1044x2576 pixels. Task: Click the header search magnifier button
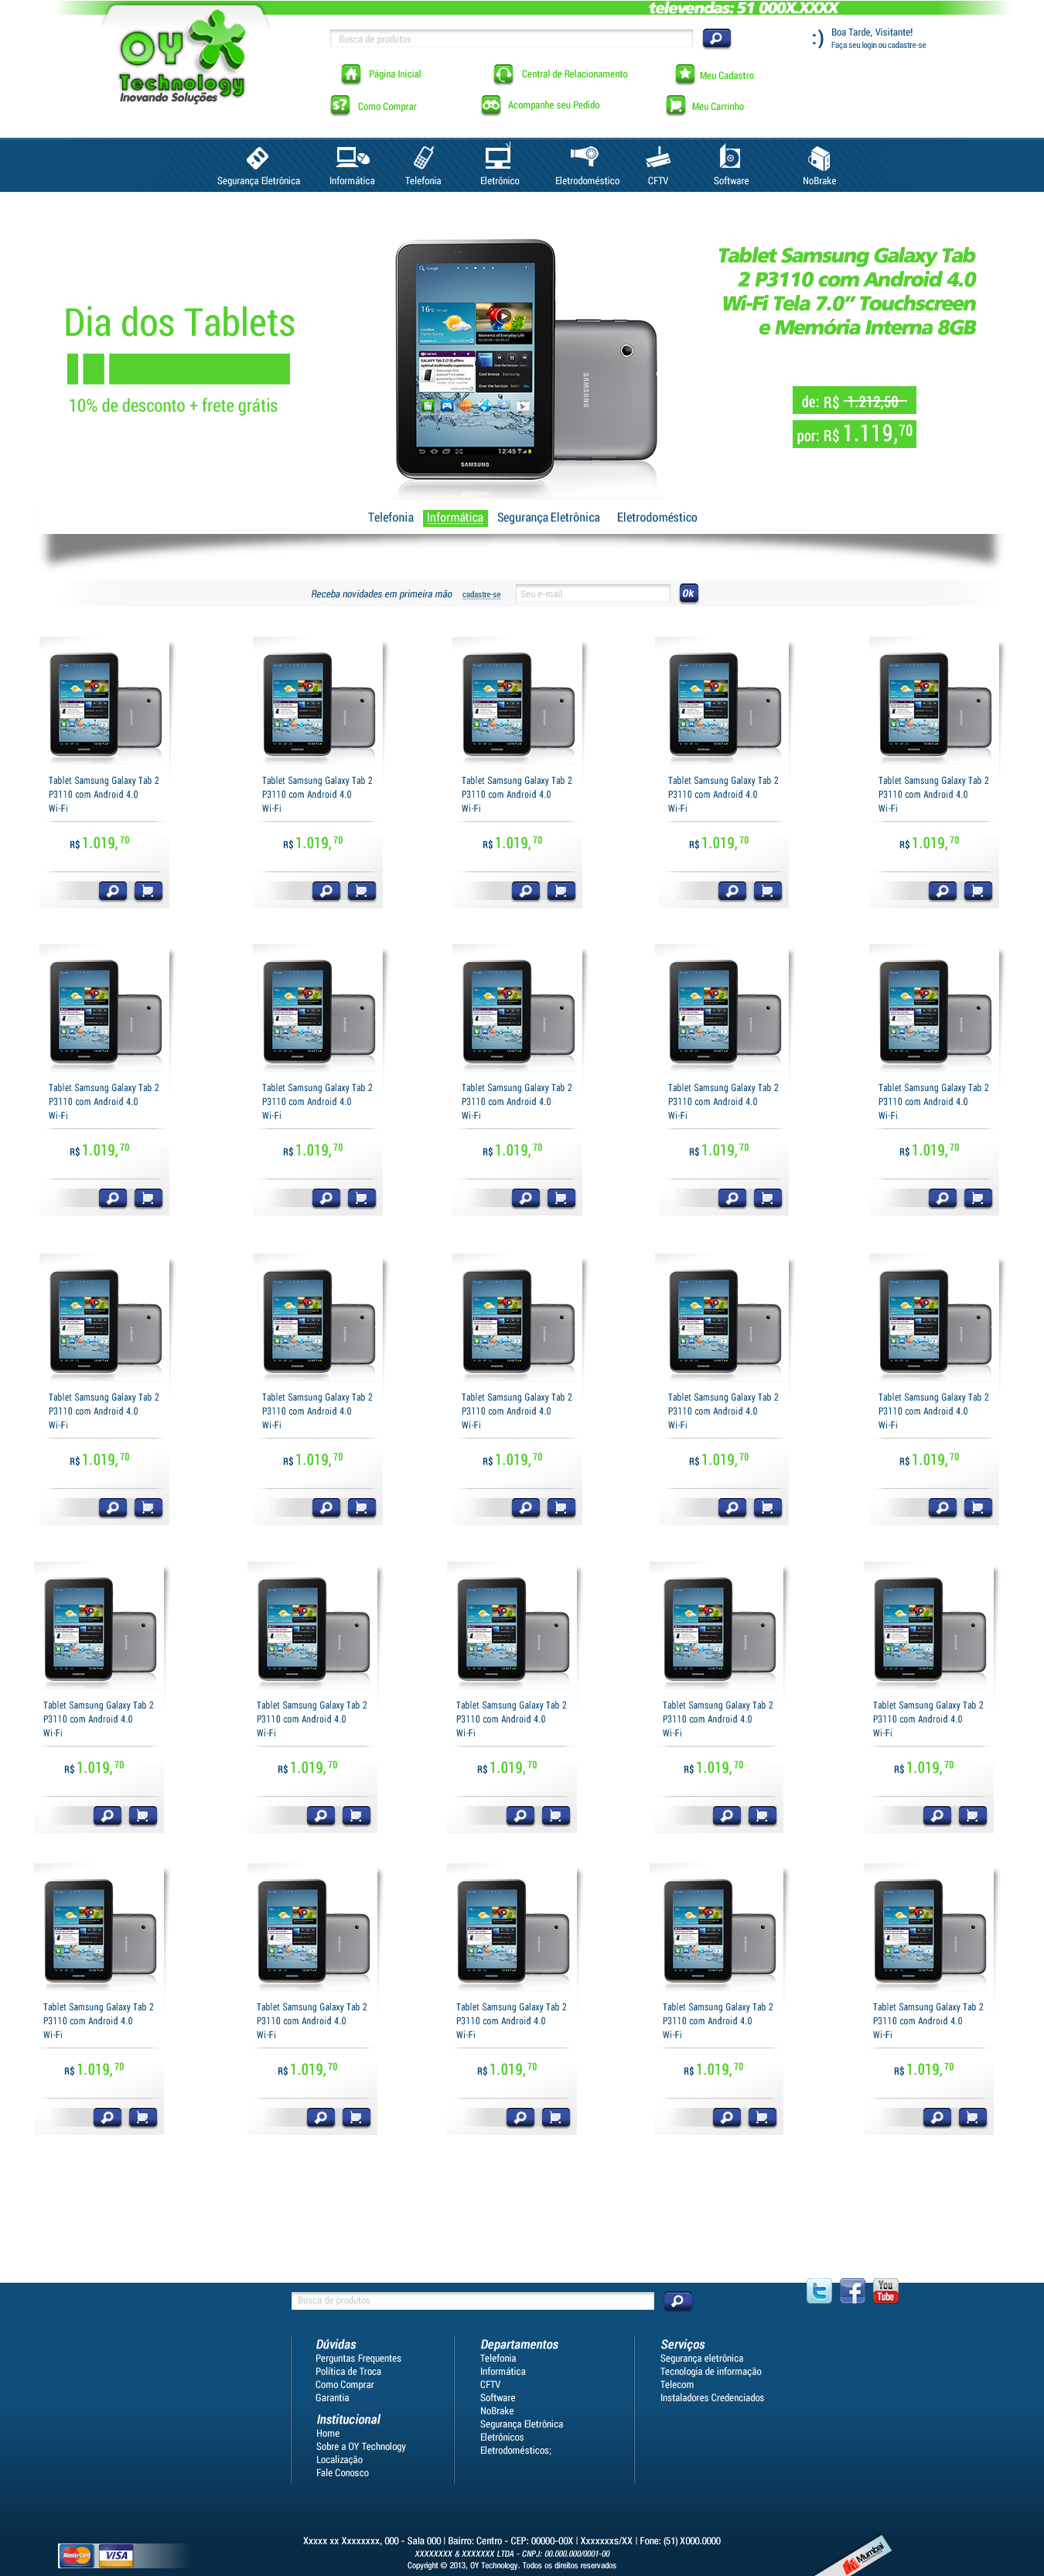716,39
